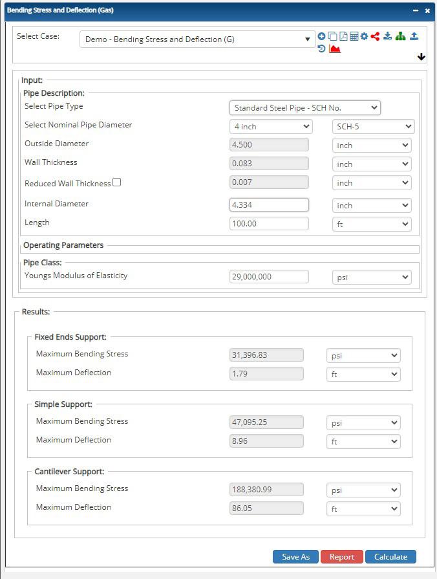Click the green hierarchy icon

(400, 36)
